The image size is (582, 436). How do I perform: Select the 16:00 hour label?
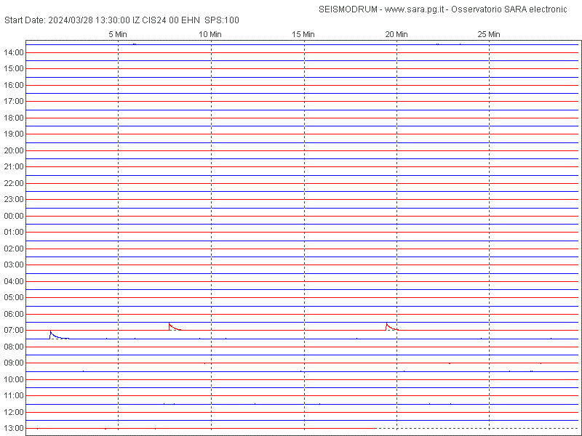point(14,85)
